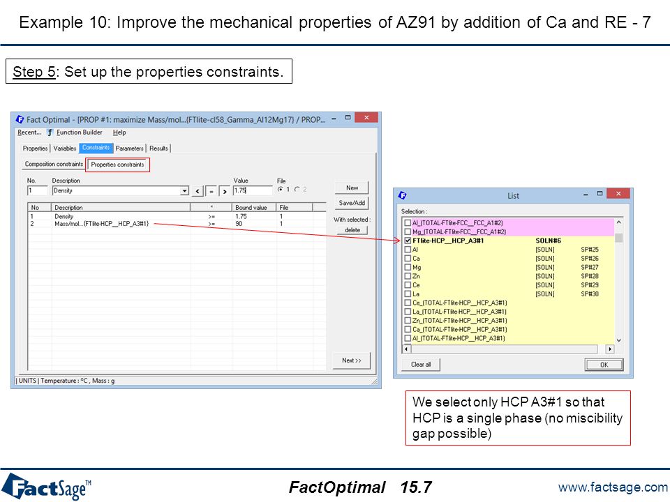Uncheck FTlite-HCP__HCP_A3#1 checkbox

point(408,241)
